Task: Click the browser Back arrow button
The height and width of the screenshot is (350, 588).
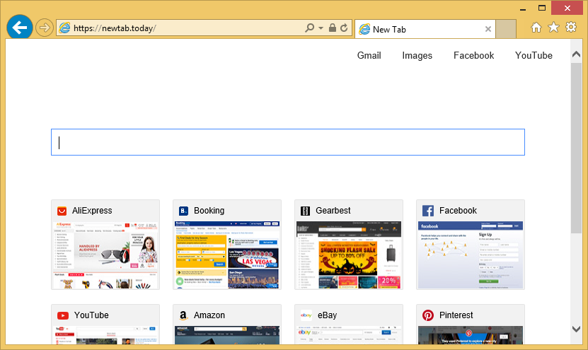Action: point(20,28)
